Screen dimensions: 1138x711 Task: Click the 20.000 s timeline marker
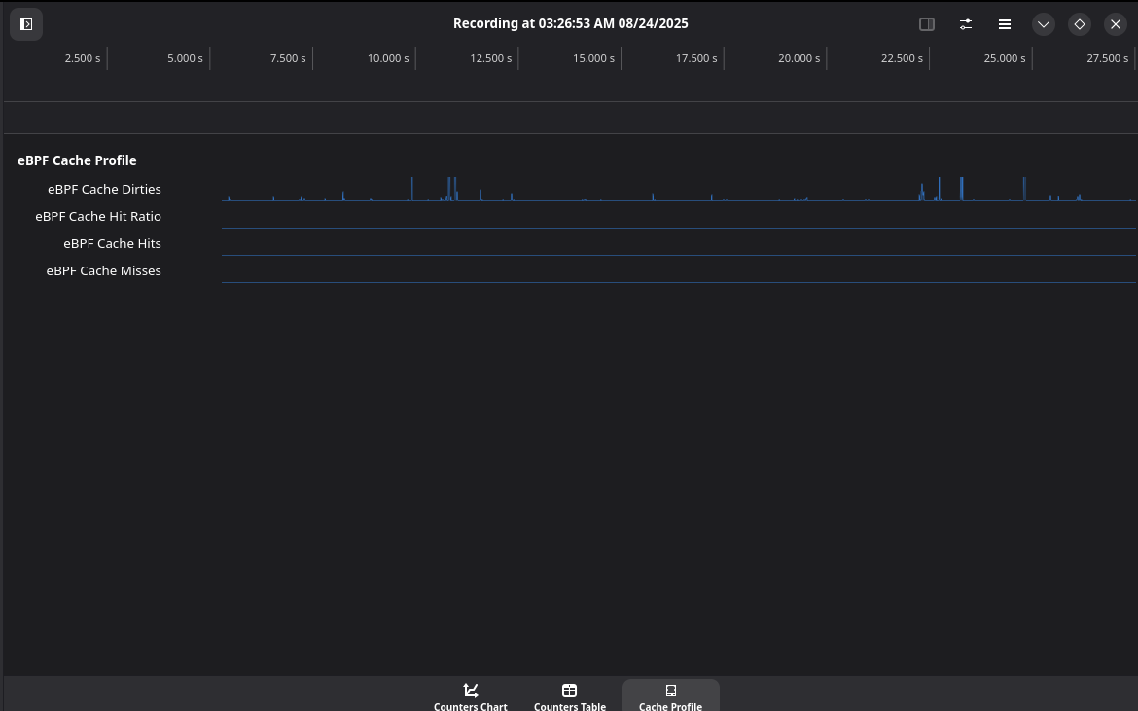click(x=800, y=58)
